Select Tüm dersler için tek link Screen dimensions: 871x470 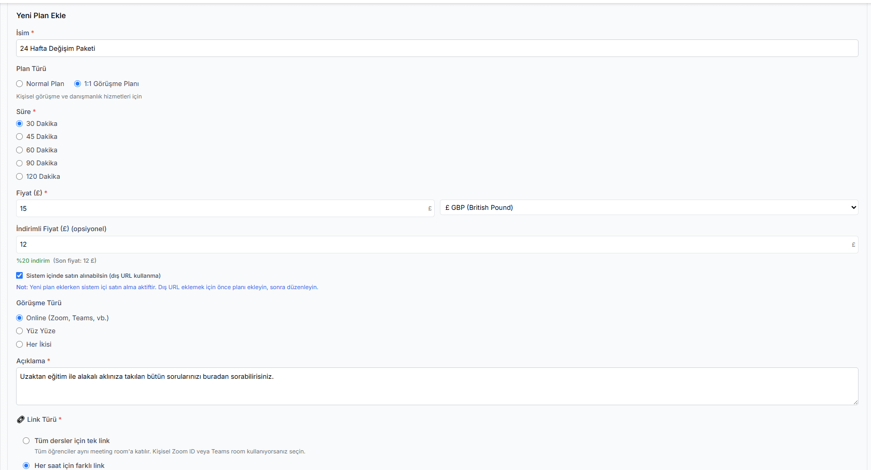[x=26, y=441]
